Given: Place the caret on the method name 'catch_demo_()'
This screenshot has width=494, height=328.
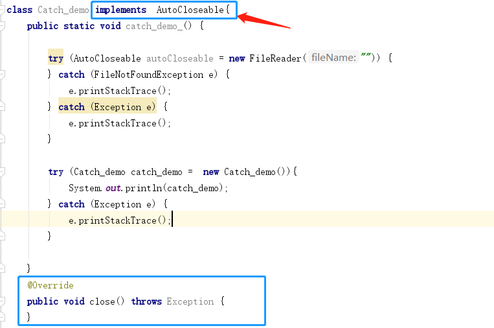Looking at the screenshot, I should 159,26.
